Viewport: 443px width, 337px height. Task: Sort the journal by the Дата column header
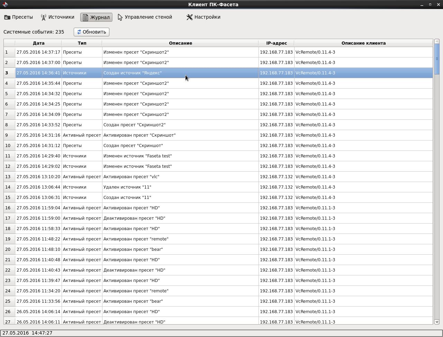coord(38,43)
